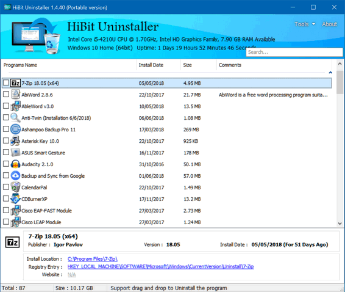345x292 pixels.
Task: Click the Backup and Sync cloud icon
Action: click(x=15, y=176)
